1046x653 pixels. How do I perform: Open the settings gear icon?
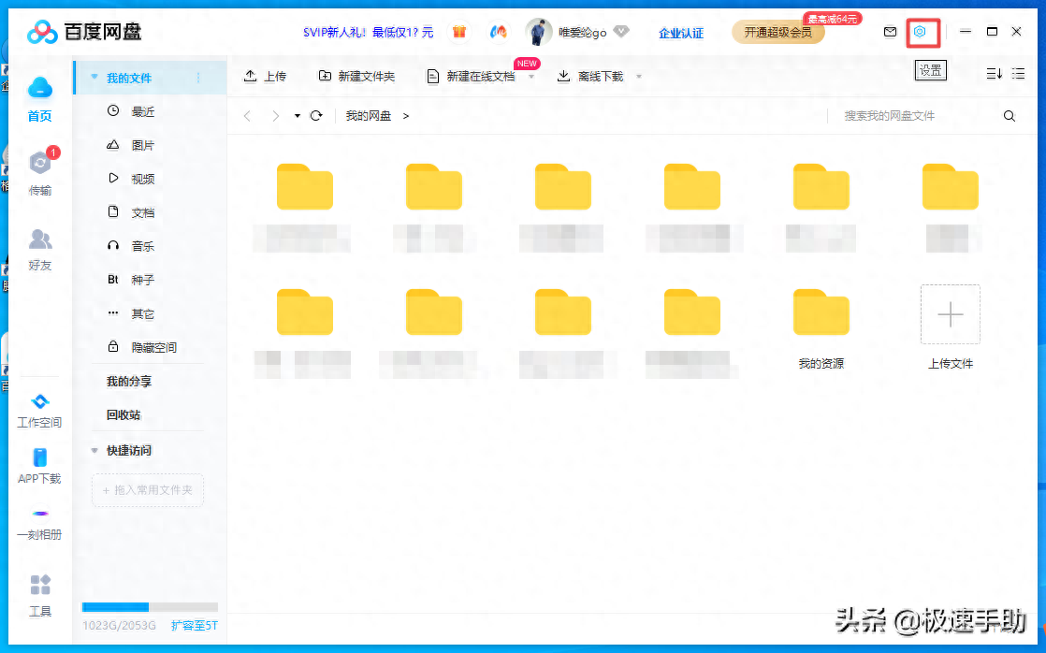[920, 32]
